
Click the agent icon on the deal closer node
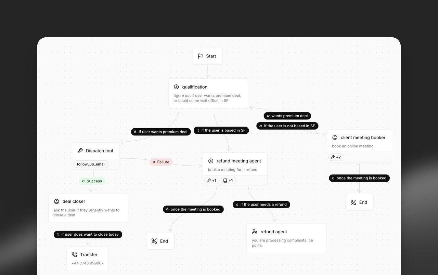[x=56, y=201]
